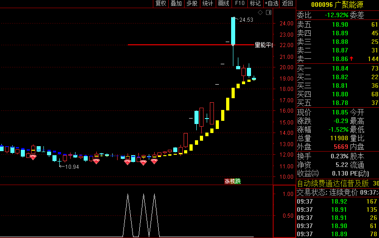Screen dimensions: 379x238
Task: Click the 买五 price 18.78
Action: click(x=340, y=103)
